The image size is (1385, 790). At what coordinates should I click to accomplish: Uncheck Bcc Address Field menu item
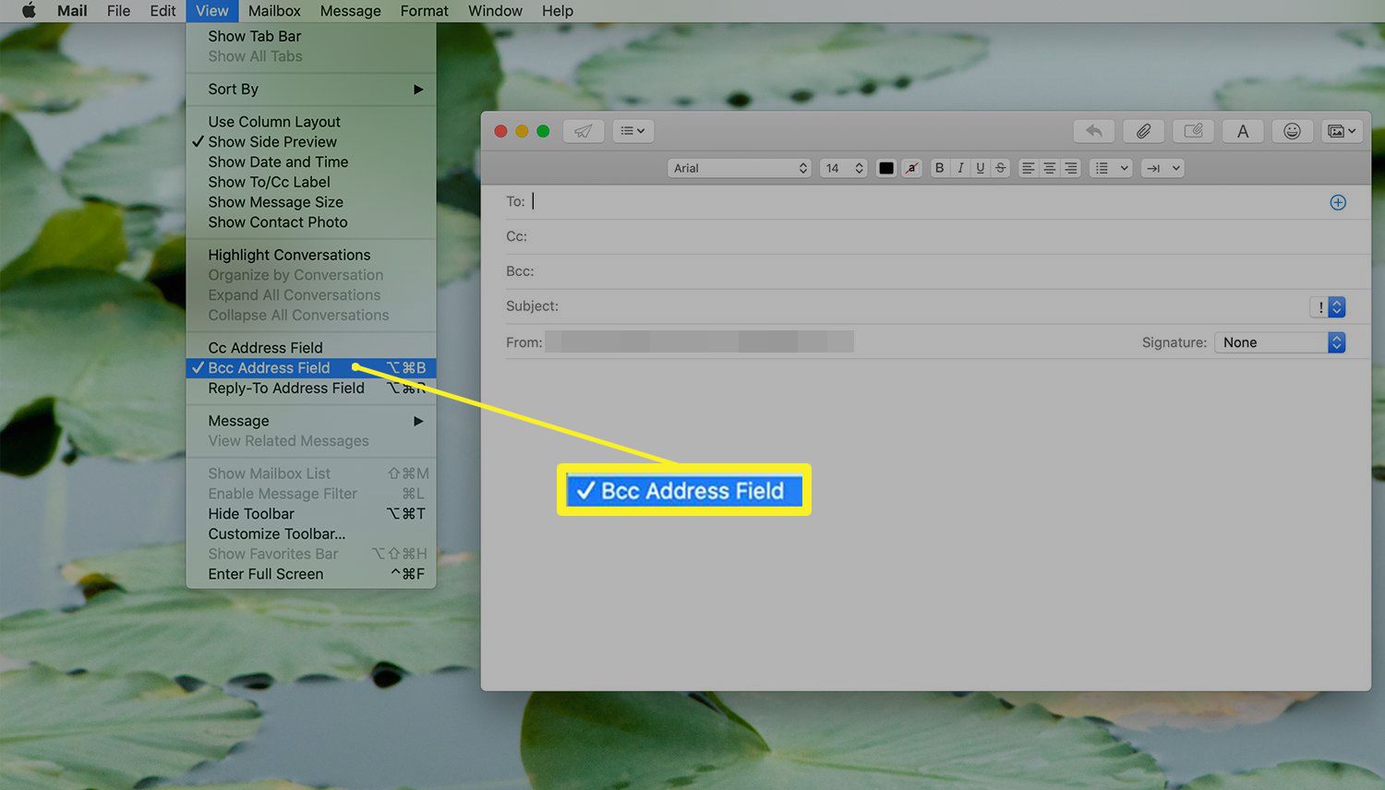click(311, 368)
